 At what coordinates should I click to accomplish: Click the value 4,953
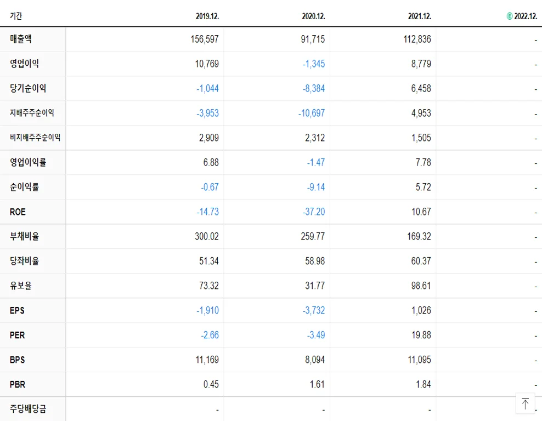[x=421, y=113]
